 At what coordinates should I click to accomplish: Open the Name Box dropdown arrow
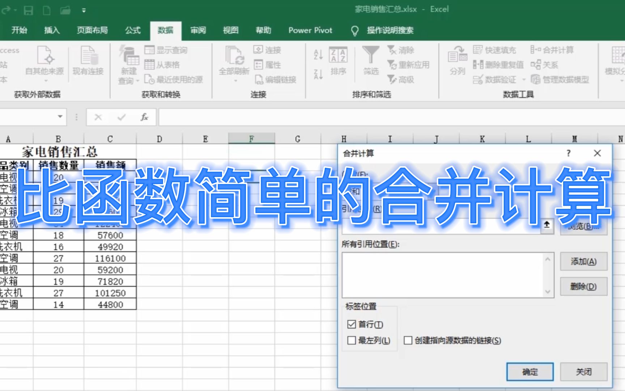pyautogui.click(x=60, y=117)
